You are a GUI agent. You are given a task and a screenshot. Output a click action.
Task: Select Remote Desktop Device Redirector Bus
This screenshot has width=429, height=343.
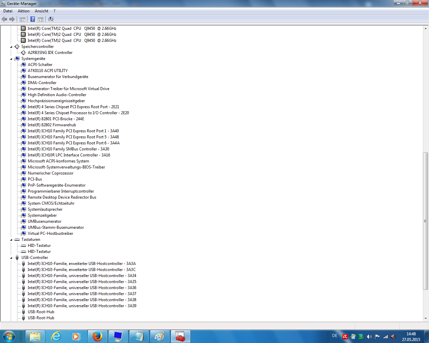62,197
